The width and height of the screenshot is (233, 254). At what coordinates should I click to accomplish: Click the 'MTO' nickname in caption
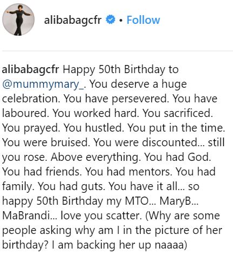click(x=136, y=201)
